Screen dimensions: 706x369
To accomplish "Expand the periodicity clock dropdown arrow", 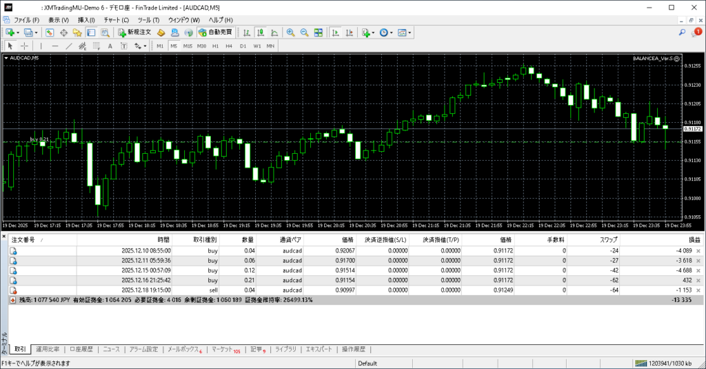I will tap(392, 32).
